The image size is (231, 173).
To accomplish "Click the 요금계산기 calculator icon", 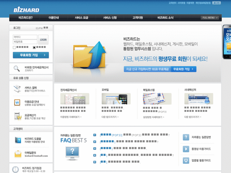I will pyautogui.click(x=18, y=116).
